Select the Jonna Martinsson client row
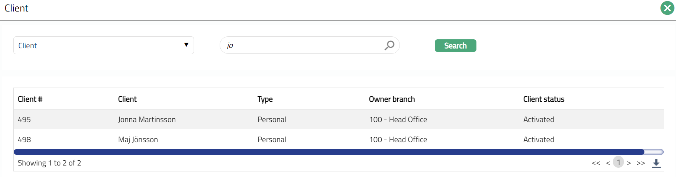This screenshot has height=177, width=676. point(147,119)
